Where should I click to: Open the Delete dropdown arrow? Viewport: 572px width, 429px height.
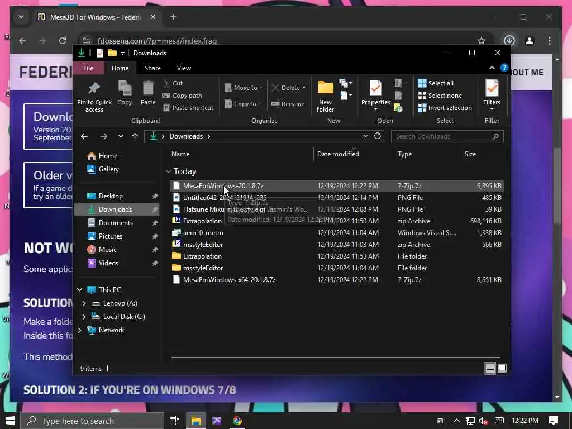pos(304,88)
